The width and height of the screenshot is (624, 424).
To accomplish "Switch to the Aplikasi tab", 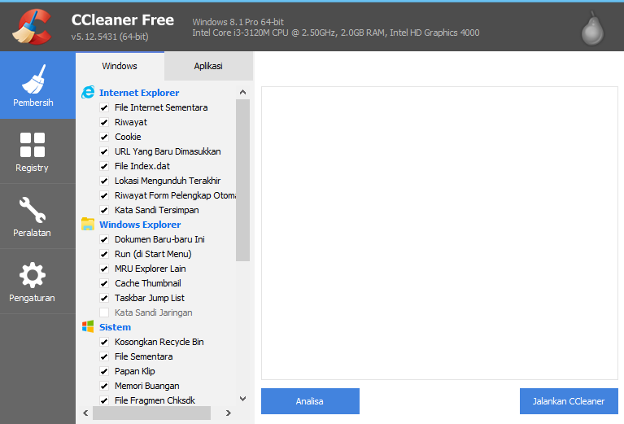I will pyautogui.click(x=208, y=66).
